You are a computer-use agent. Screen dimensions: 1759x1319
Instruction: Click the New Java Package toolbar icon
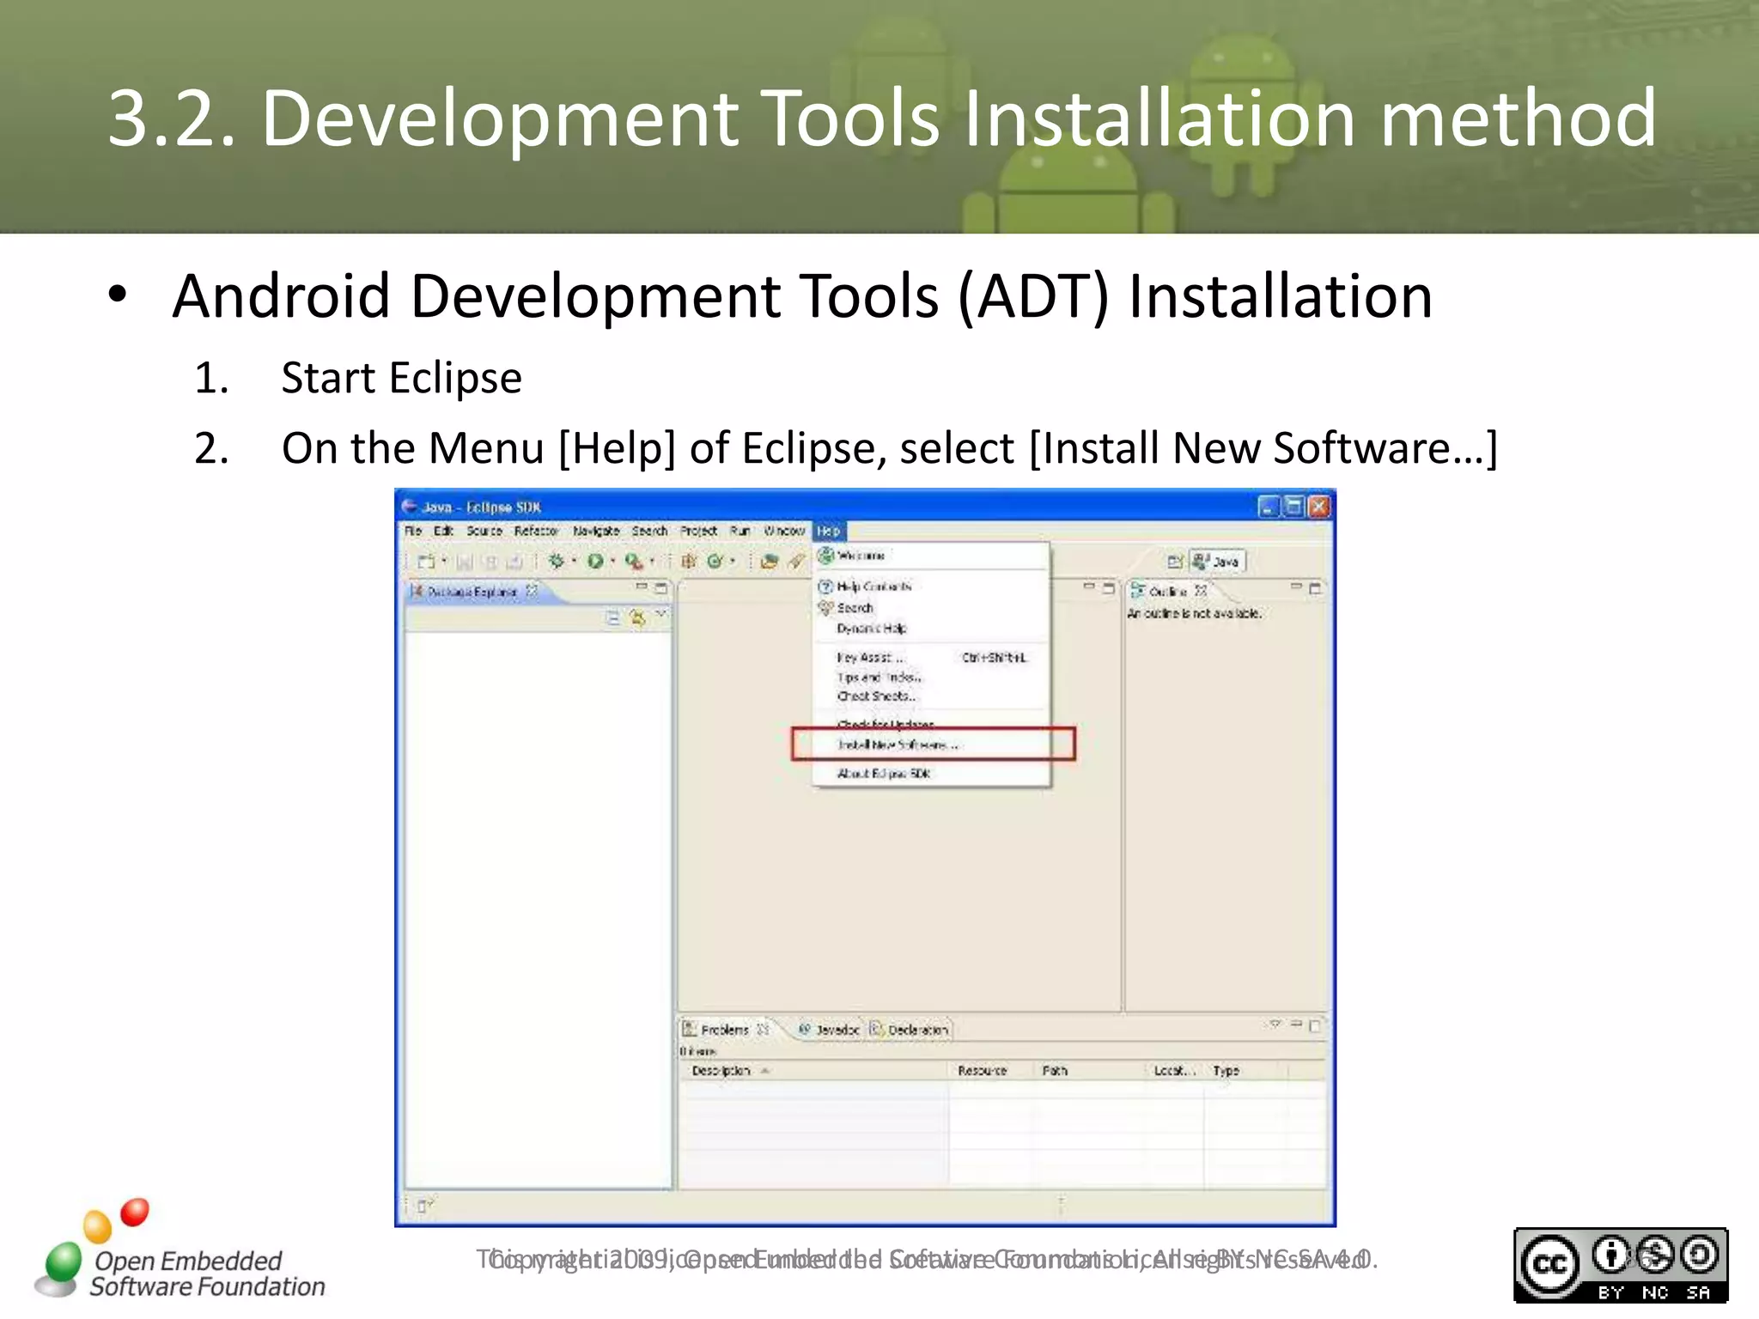tap(689, 561)
